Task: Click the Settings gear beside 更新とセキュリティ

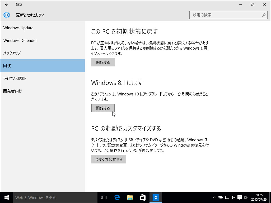Action: point(6,15)
